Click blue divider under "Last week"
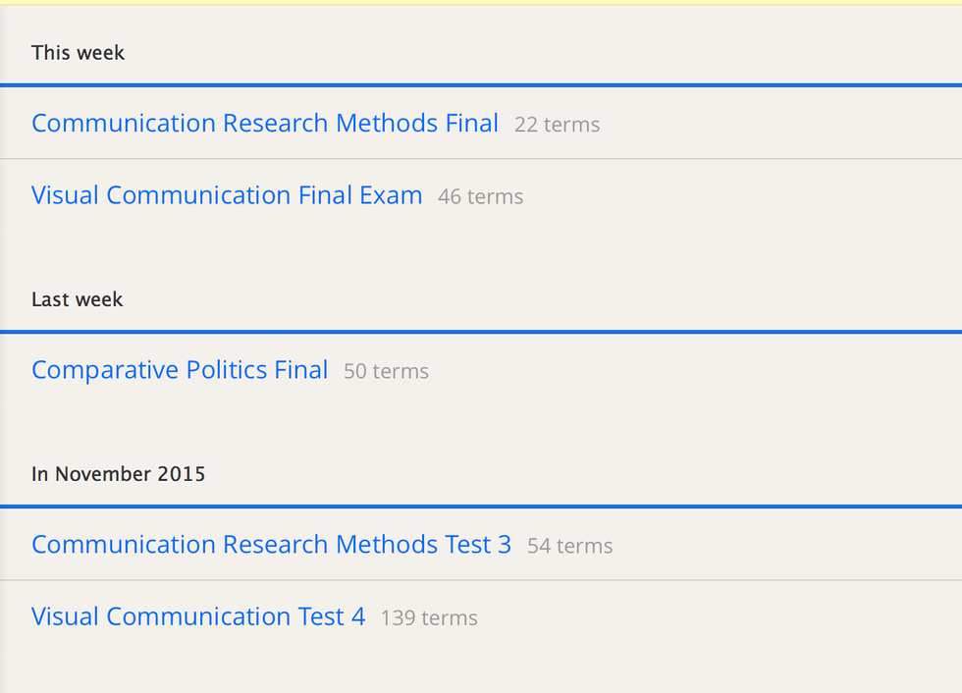Image resolution: width=962 pixels, height=693 pixels. pos(481,332)
